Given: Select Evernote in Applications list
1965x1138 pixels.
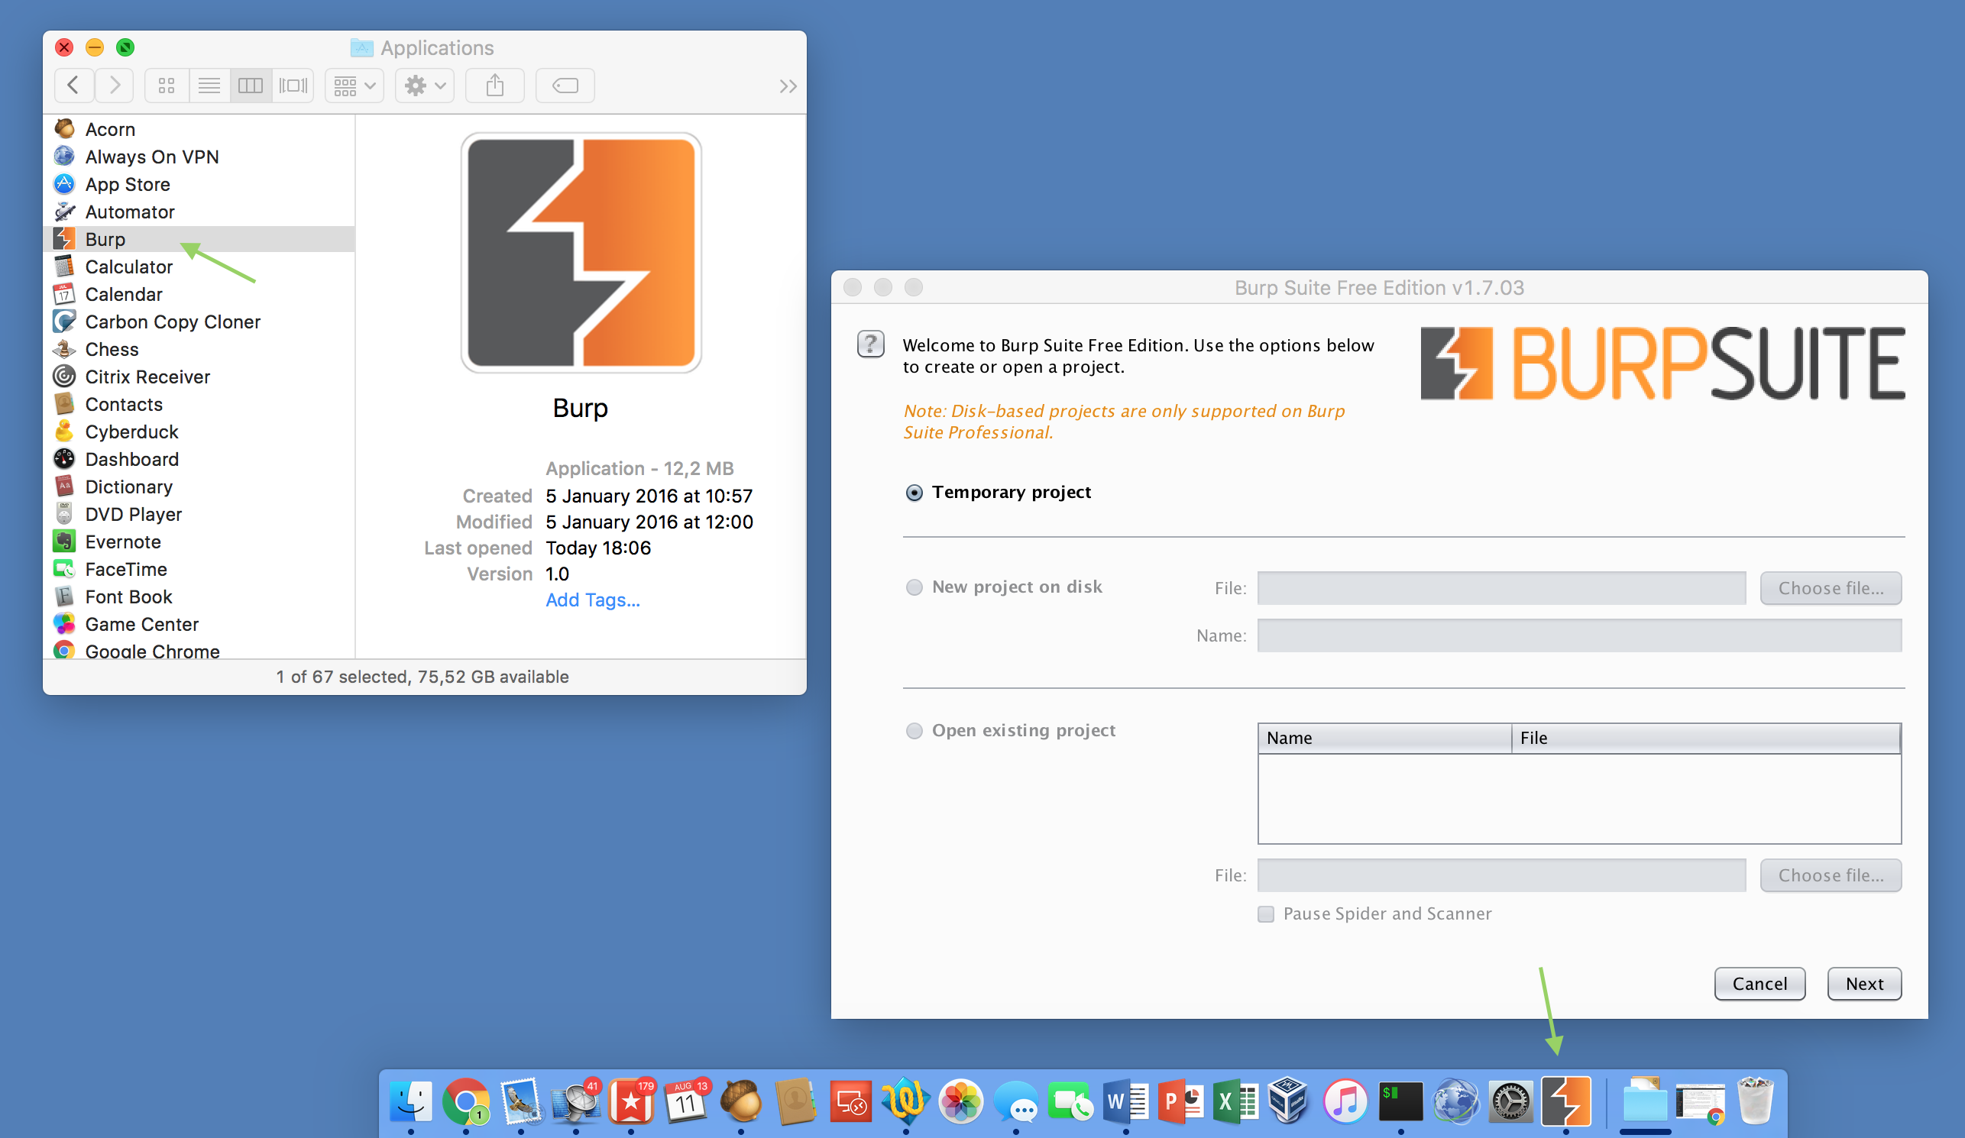Looking at the screenshot, I should tap(199, 542).
